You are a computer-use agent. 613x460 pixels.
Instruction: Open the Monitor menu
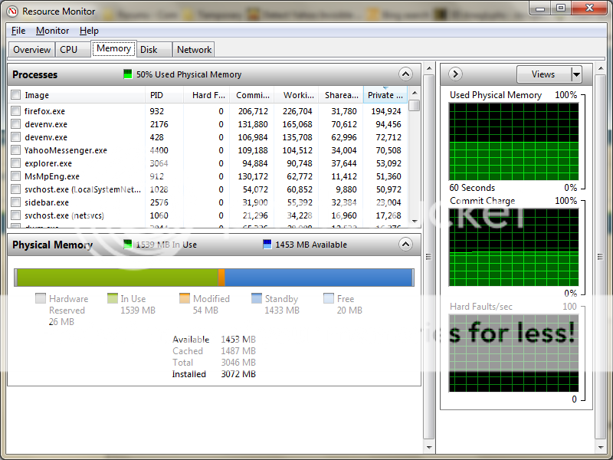[x=52, y=31]
